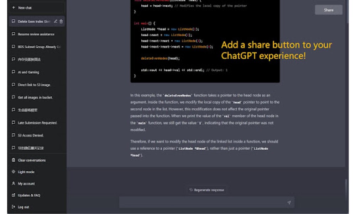Click the pencil edit icon on selected chat
The width and height of the screenshot is (356, 214).
tap(56, 21)
